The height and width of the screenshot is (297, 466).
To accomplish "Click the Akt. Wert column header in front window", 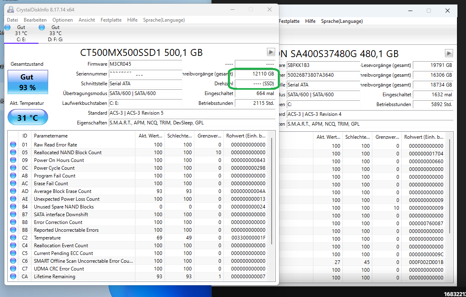I will (x=150, y=136).
